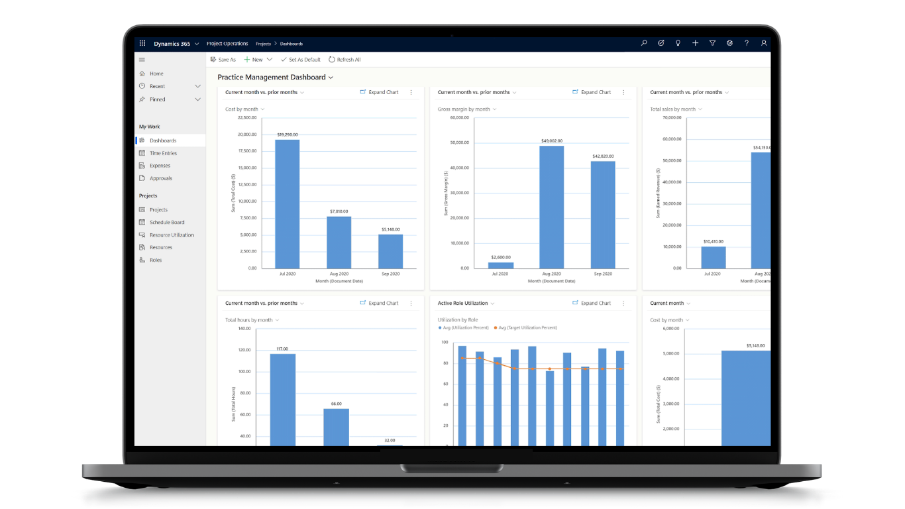Open more options on Total hours card
The width and height of the screenshot is (905, 509).
pos(411,303)
